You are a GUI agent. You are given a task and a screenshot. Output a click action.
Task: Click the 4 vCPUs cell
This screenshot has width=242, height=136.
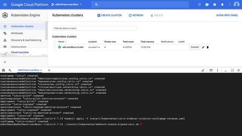click(127, 47)
